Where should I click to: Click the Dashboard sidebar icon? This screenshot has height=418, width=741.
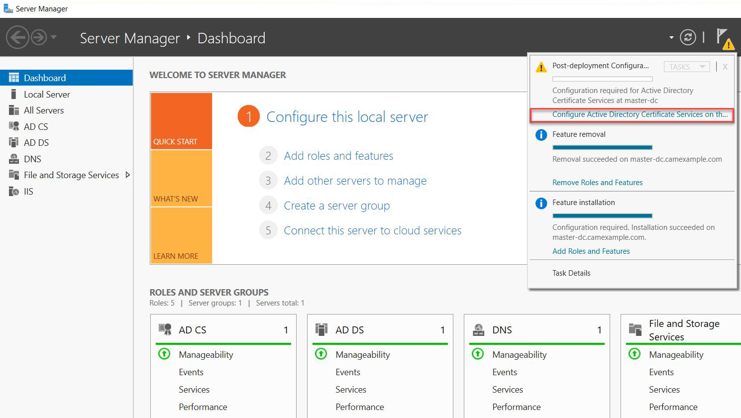coord(14,78)
